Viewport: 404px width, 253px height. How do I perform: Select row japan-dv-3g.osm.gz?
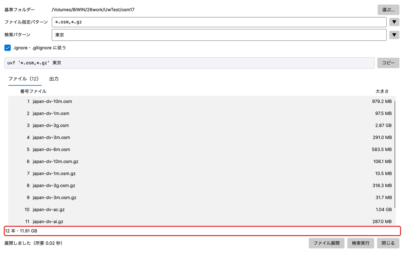201,185
